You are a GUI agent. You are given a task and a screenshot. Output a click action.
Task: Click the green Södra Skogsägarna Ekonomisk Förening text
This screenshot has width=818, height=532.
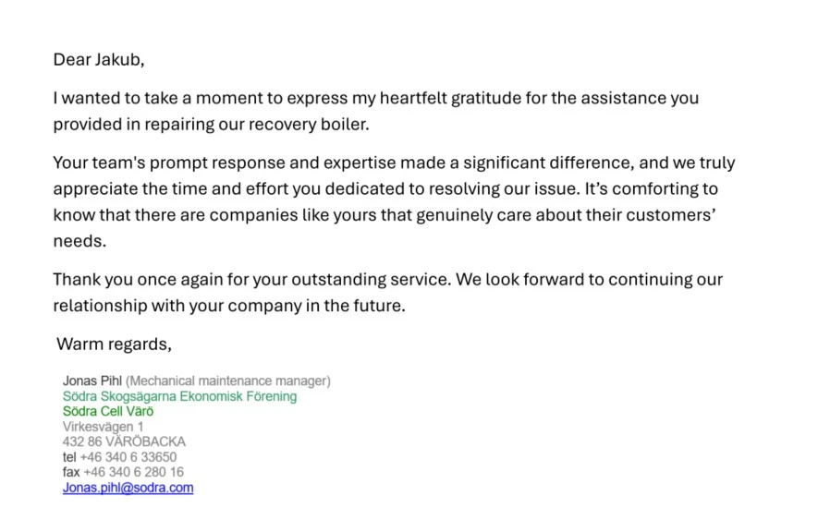[179, 396]
